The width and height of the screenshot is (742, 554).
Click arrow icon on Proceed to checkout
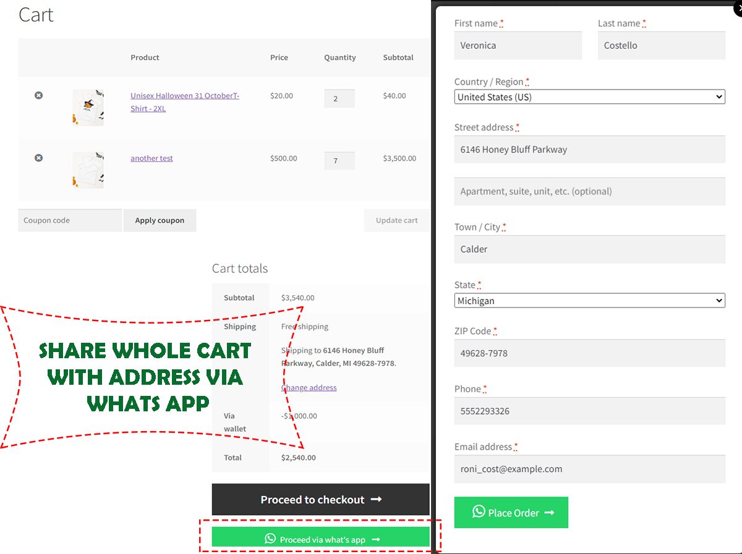376,500
